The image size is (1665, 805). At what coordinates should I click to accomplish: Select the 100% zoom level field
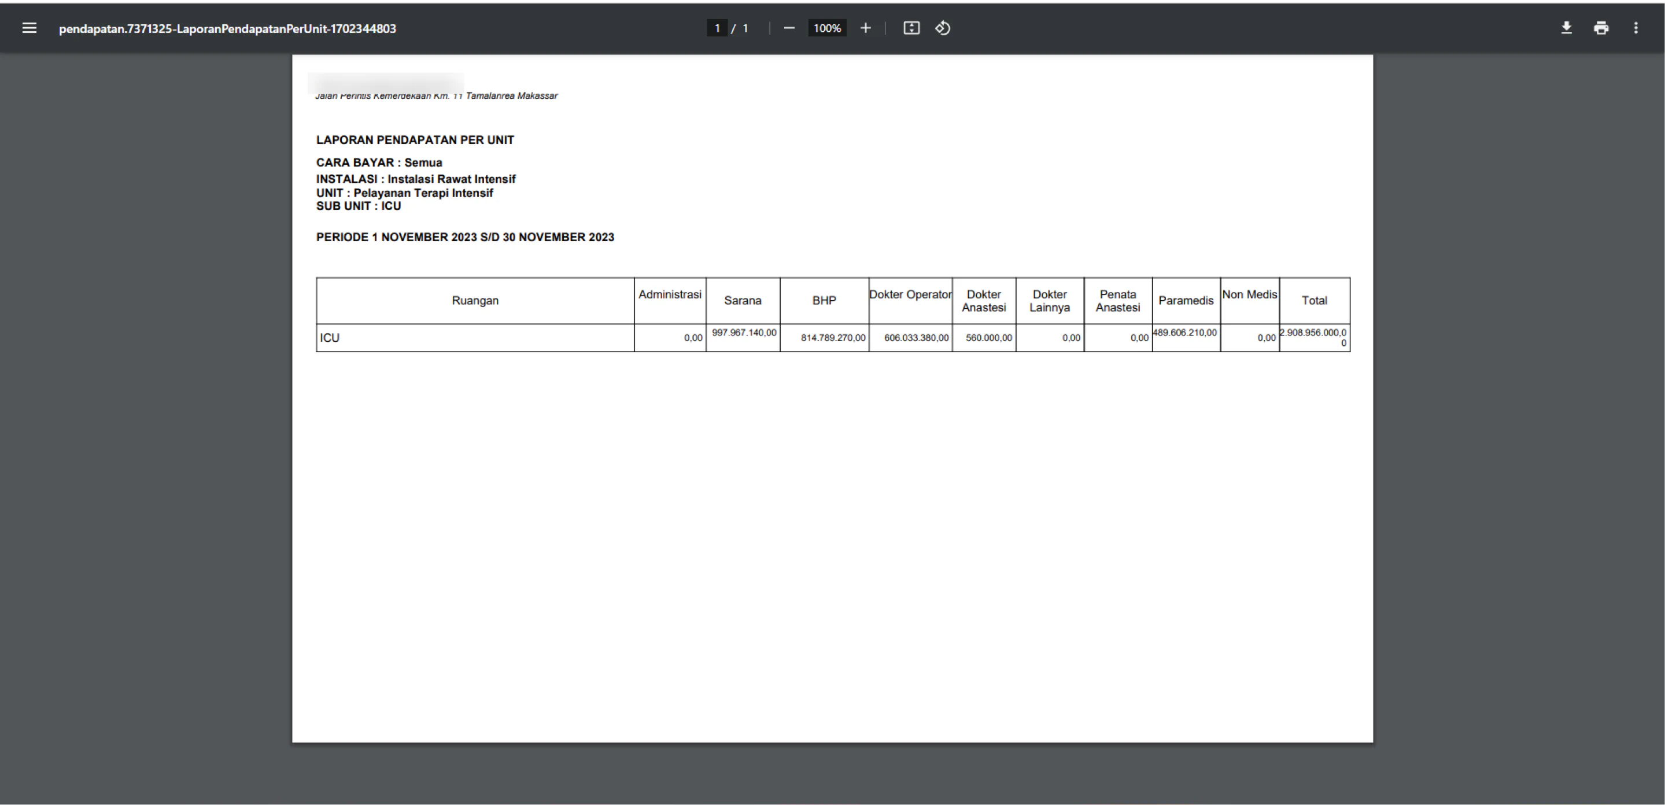coord(828,28)
